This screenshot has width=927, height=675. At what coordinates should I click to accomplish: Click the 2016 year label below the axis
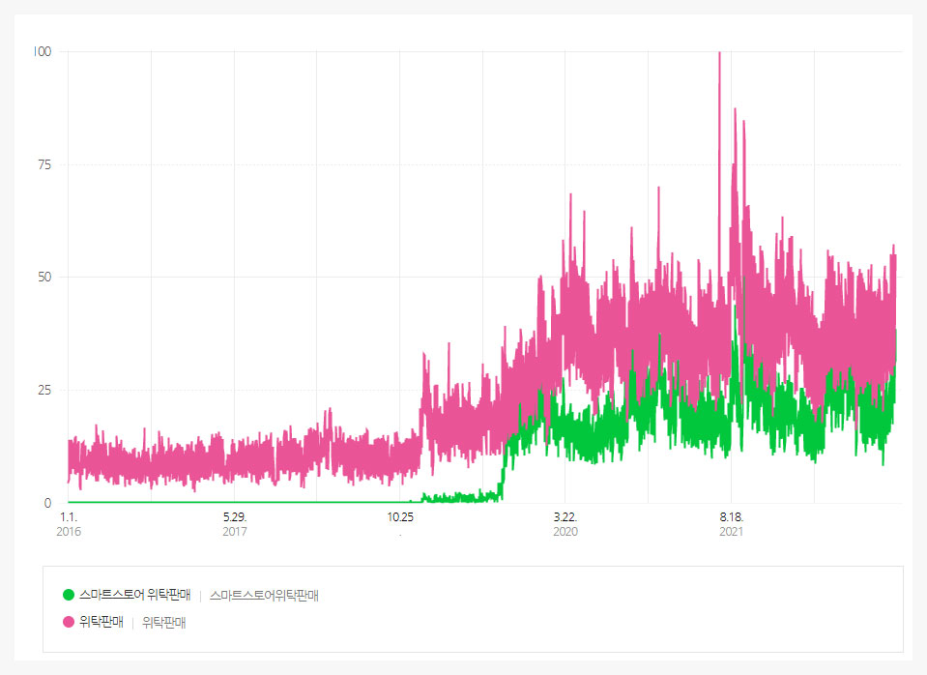point(69,532)
